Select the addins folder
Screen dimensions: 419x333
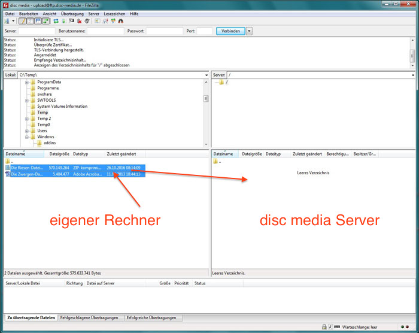coord(50,143)
